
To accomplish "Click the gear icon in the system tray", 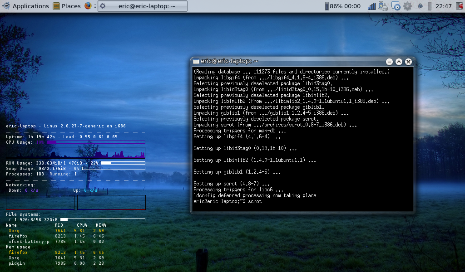I will [407, 6].
